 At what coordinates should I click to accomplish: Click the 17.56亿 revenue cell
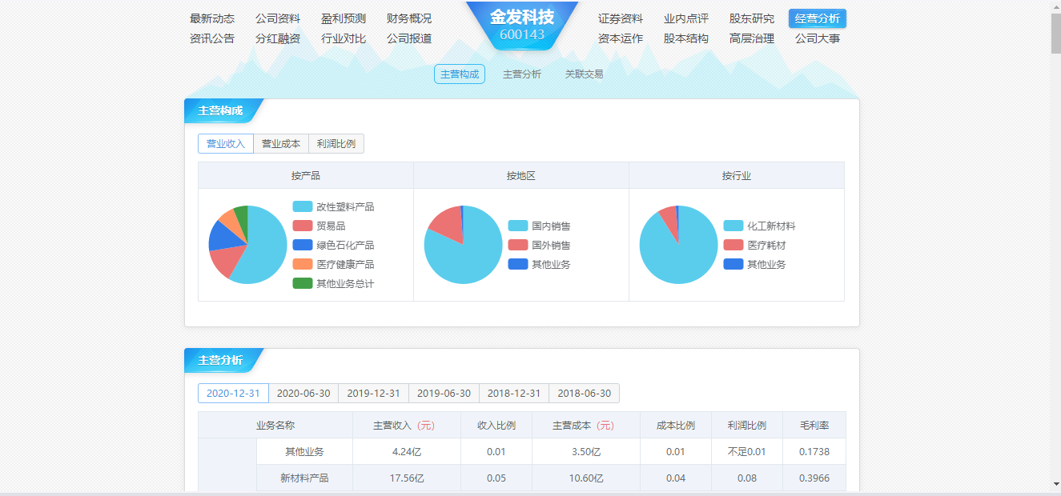[x=407, y=478]
